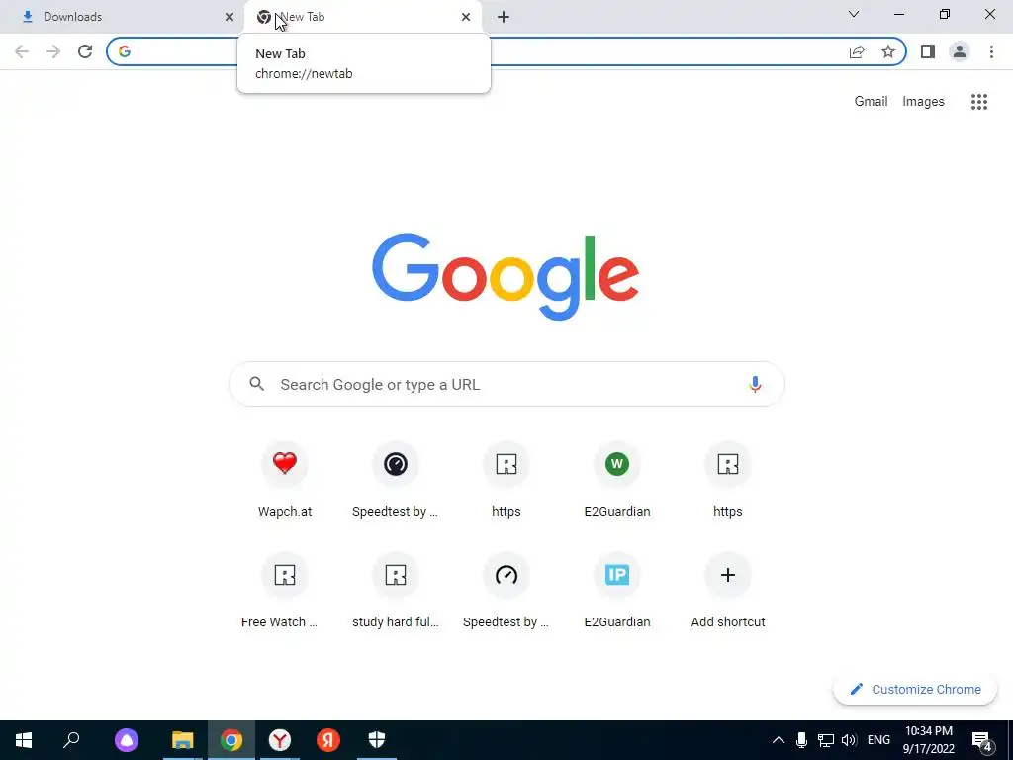This screenshot has height=760, width=1013.
Task: Add a new shortcut tile
Action: click(x=728, y=592)
